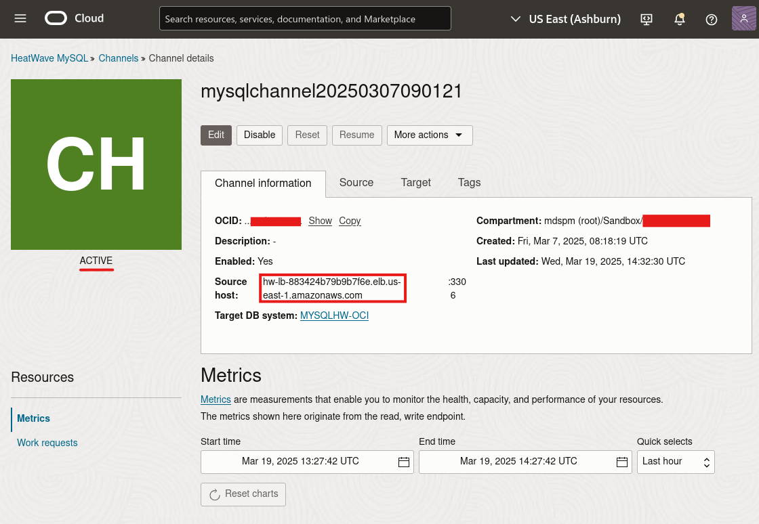Switch to the Source tab

click(356, 183)
